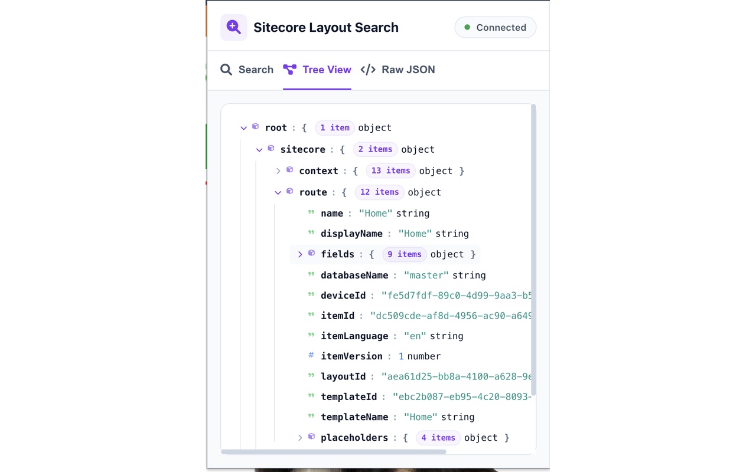Click the string quote icon beside itemId

coord(311,314)
